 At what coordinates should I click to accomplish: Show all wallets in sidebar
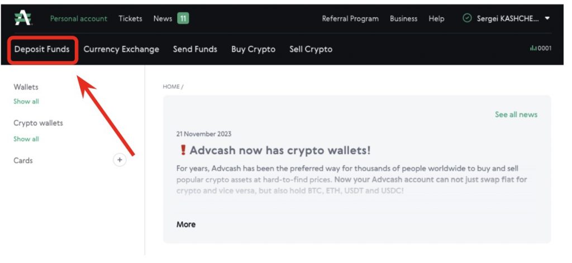(26, 101)
